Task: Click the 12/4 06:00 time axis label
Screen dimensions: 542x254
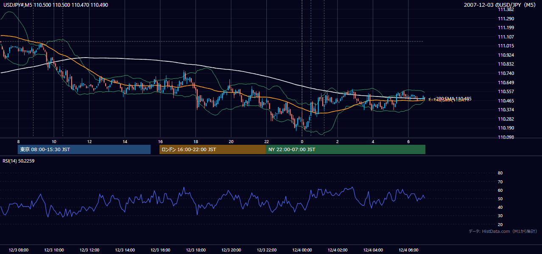Action: click(x=408, y=250)
